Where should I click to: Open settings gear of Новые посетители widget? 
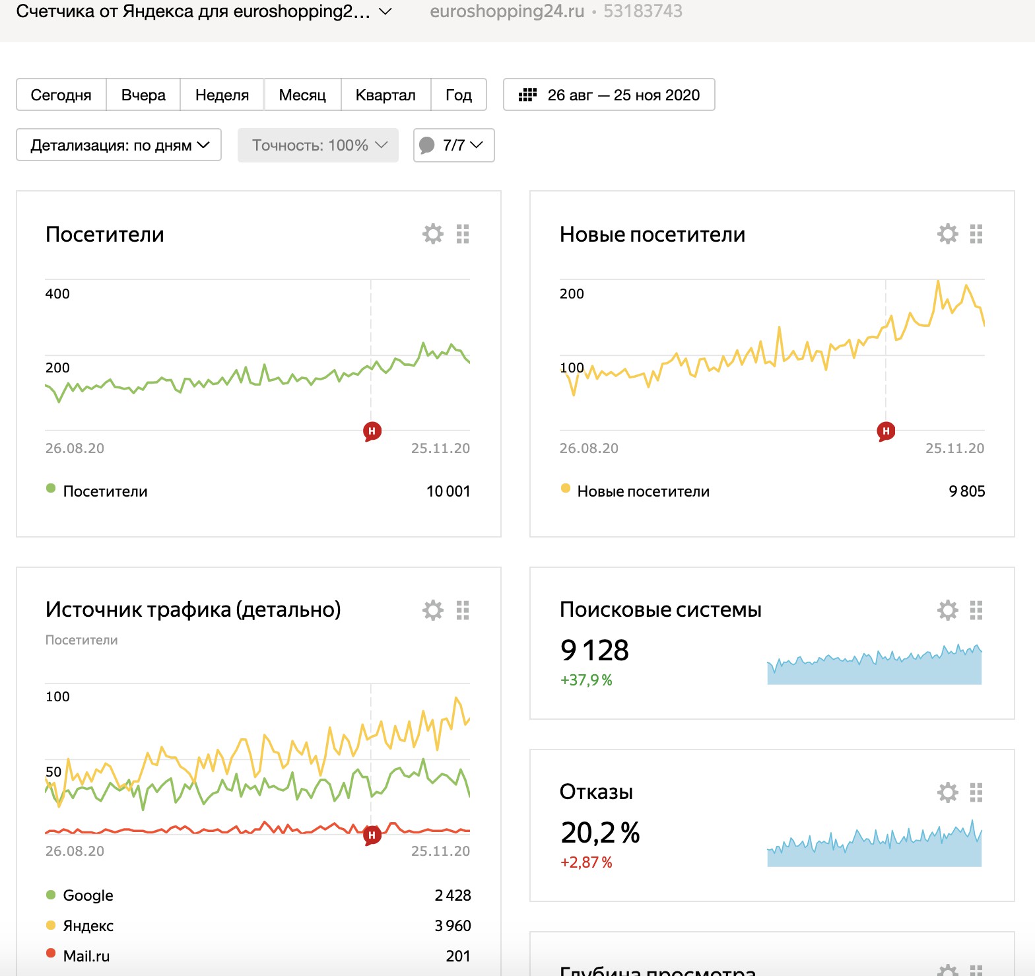tap(948, 234)
